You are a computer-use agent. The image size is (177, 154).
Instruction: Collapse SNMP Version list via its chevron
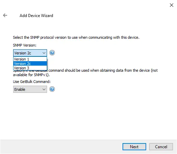point(44,53)
